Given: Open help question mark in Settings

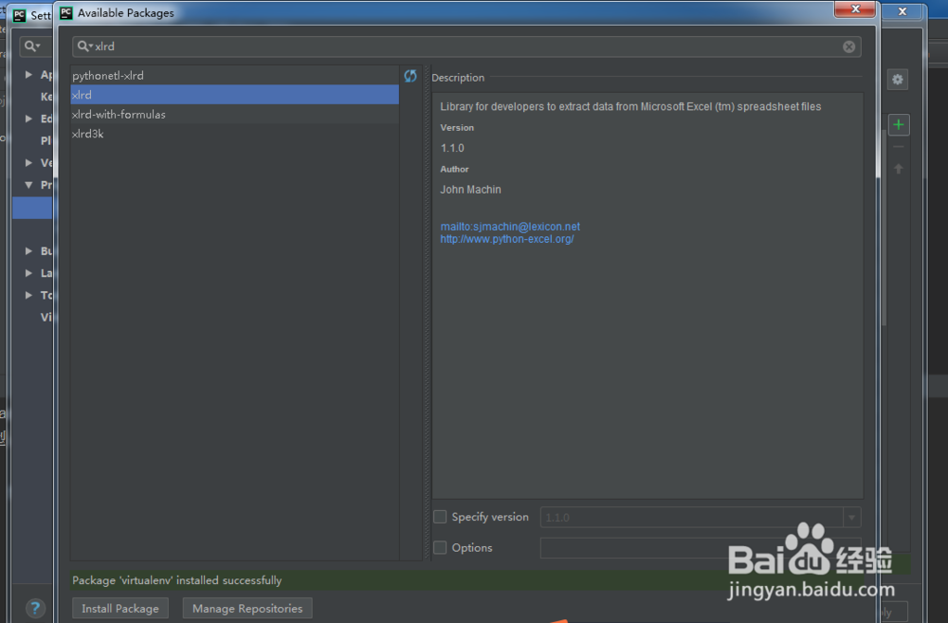Looking at the screenshot, I should click(35, 608).
